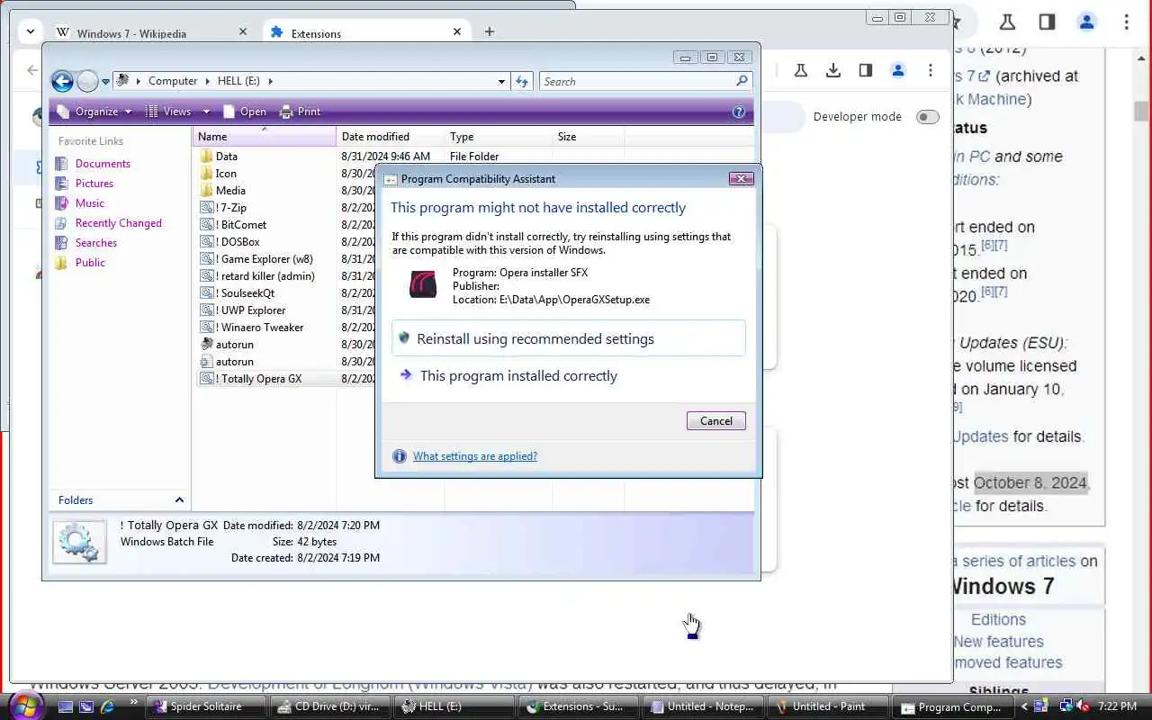Expand the Folders pane chevron
Image resolution: width=1152 pixels, height=720 pixels.
(x=179, y=500)
